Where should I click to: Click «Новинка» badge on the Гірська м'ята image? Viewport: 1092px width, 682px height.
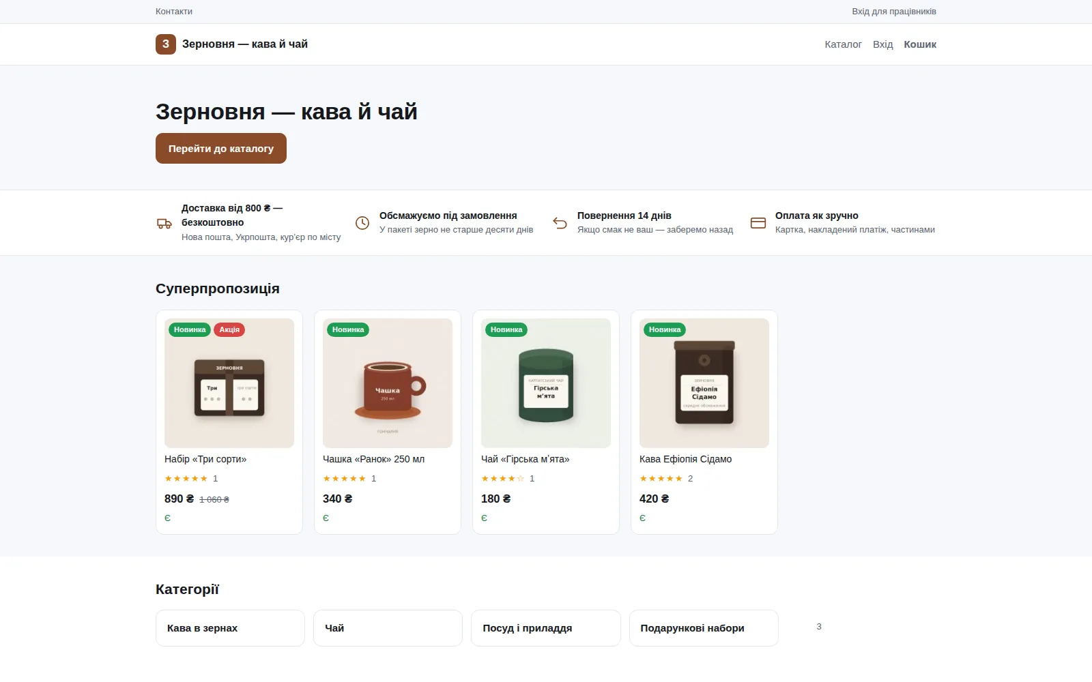tap(506, 329)
